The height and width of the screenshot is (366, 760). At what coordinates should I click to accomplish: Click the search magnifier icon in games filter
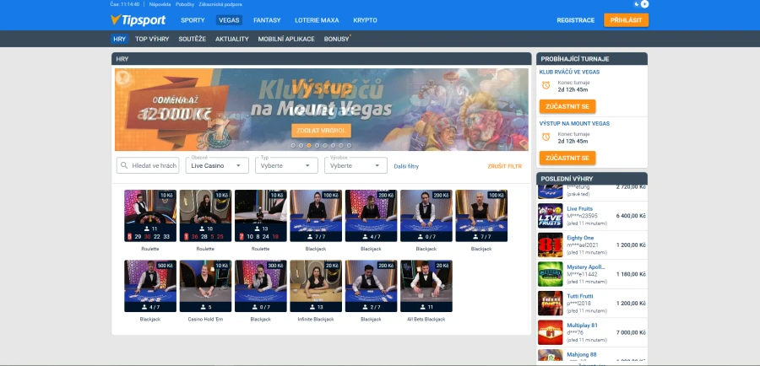(x=124, y=165)
